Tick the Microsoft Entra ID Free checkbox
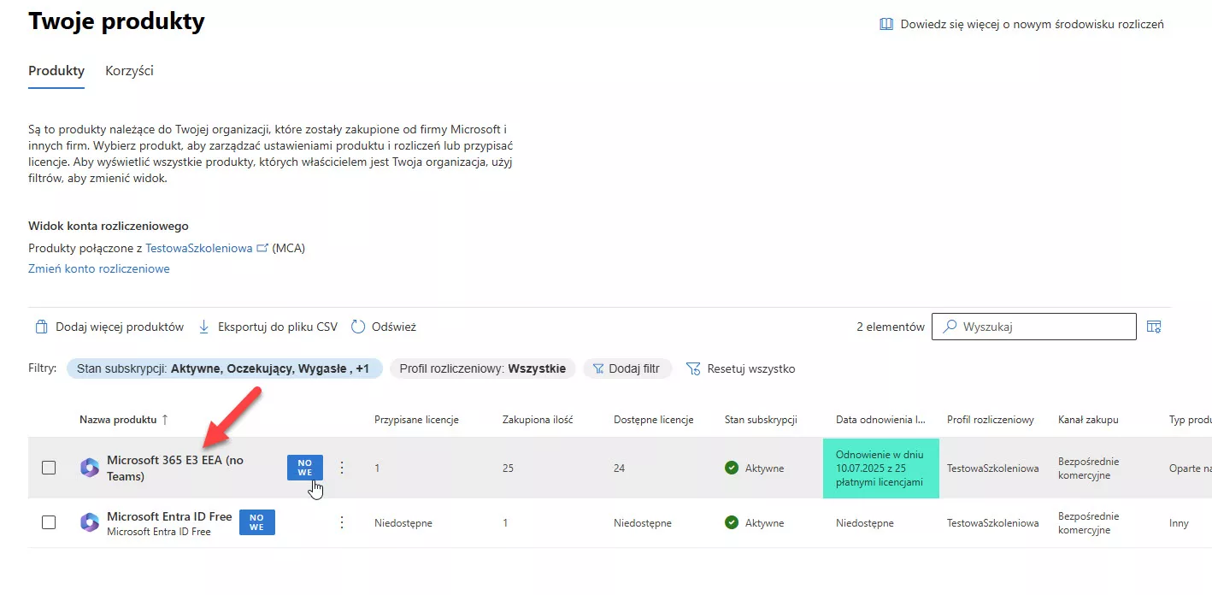 pyautogui.click(x=49, y=522)
